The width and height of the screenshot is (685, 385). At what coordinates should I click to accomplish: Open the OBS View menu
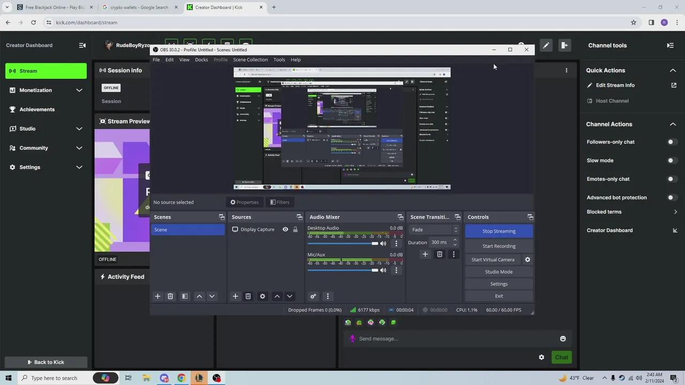184,60
